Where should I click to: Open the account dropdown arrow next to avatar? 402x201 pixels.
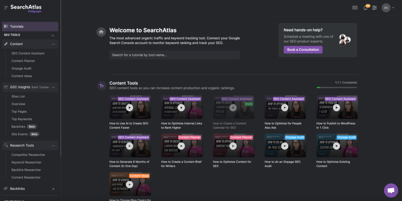pos(393,8)
